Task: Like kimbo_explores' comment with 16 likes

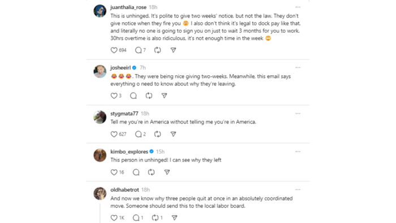Action: (x=114, y=172)
